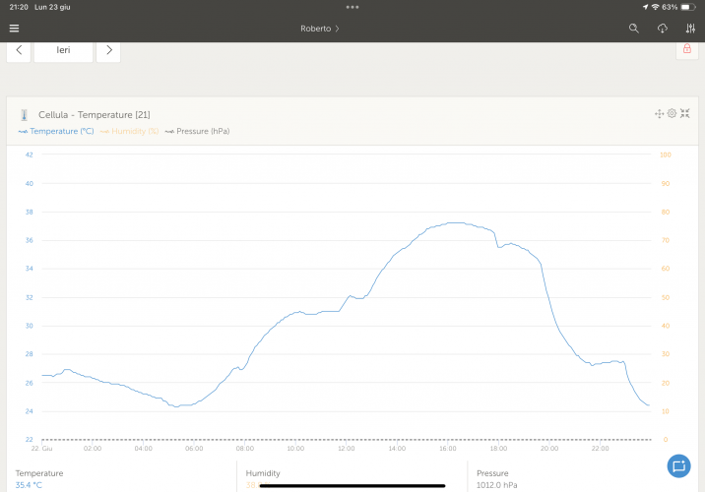705x492 pixels.
Task: Tap the red lock icon
Action: tap(685, 49)
